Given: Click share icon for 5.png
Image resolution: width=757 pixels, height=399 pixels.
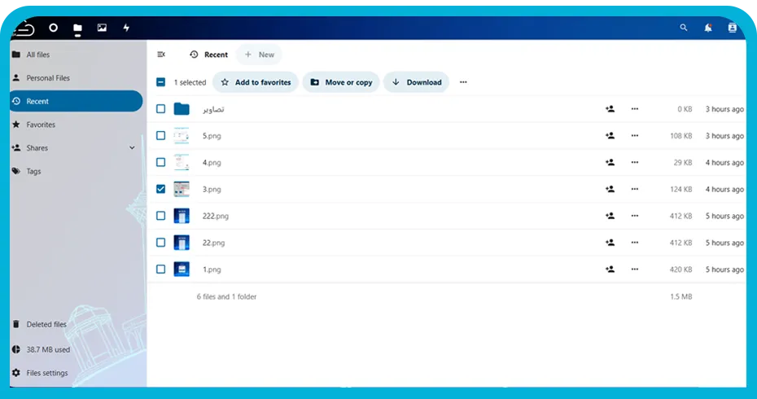Looking at the screenshot, I should pos(610,136).
